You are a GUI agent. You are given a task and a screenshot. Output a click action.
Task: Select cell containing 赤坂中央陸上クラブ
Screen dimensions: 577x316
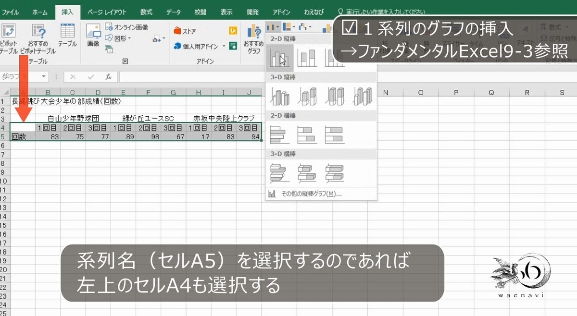tap(224, 119)
